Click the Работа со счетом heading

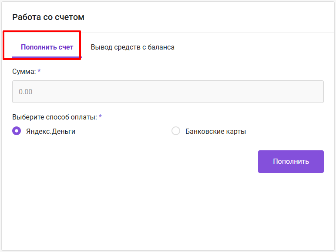(48, 17)
